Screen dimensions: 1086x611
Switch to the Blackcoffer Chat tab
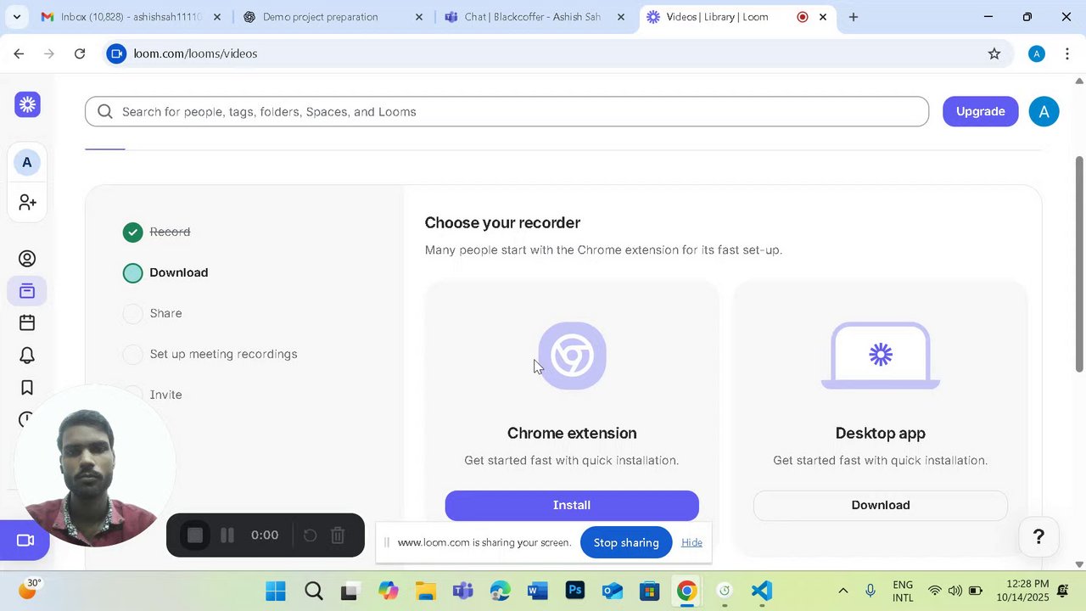pos(535,17)
